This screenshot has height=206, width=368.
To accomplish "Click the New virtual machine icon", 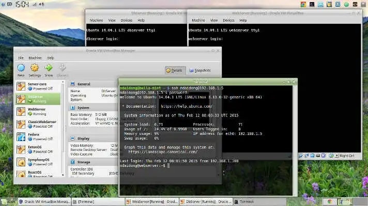I will coord(21,68).
